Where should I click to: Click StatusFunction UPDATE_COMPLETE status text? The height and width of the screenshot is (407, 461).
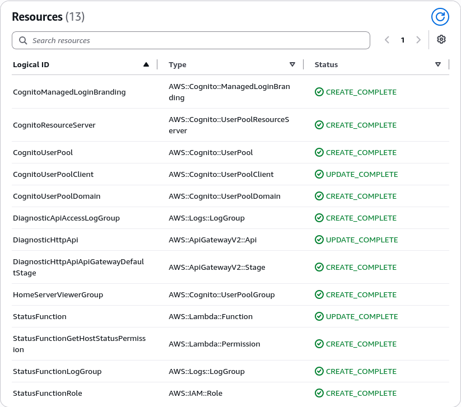pyautogui.click(x=362, y=316)
